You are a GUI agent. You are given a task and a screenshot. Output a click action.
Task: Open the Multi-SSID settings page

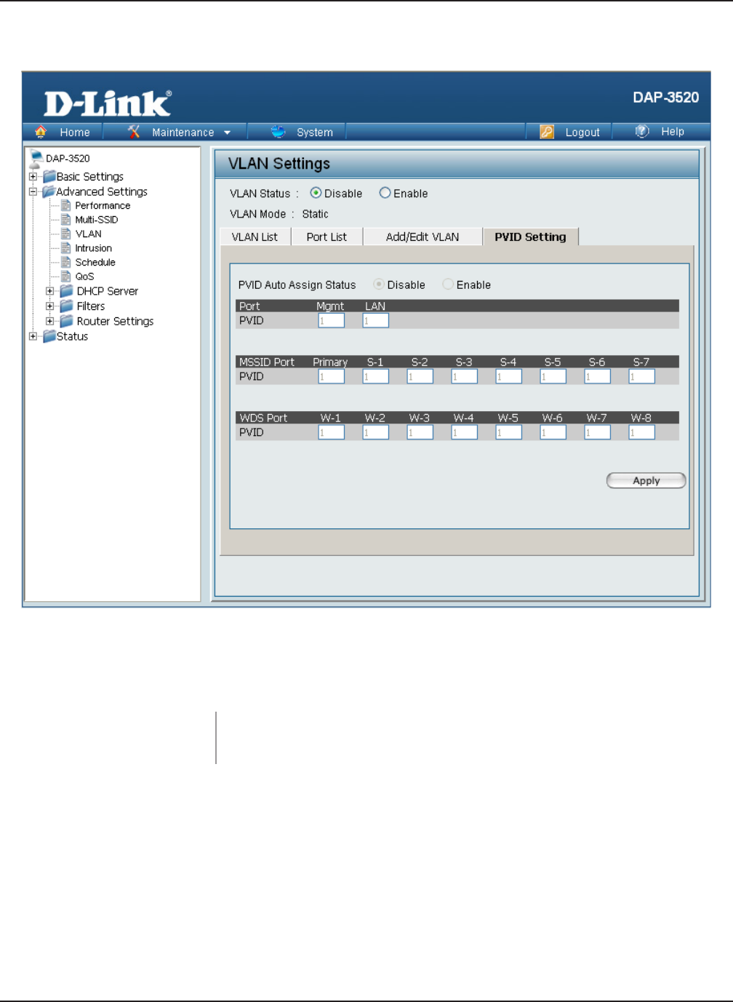97,219
